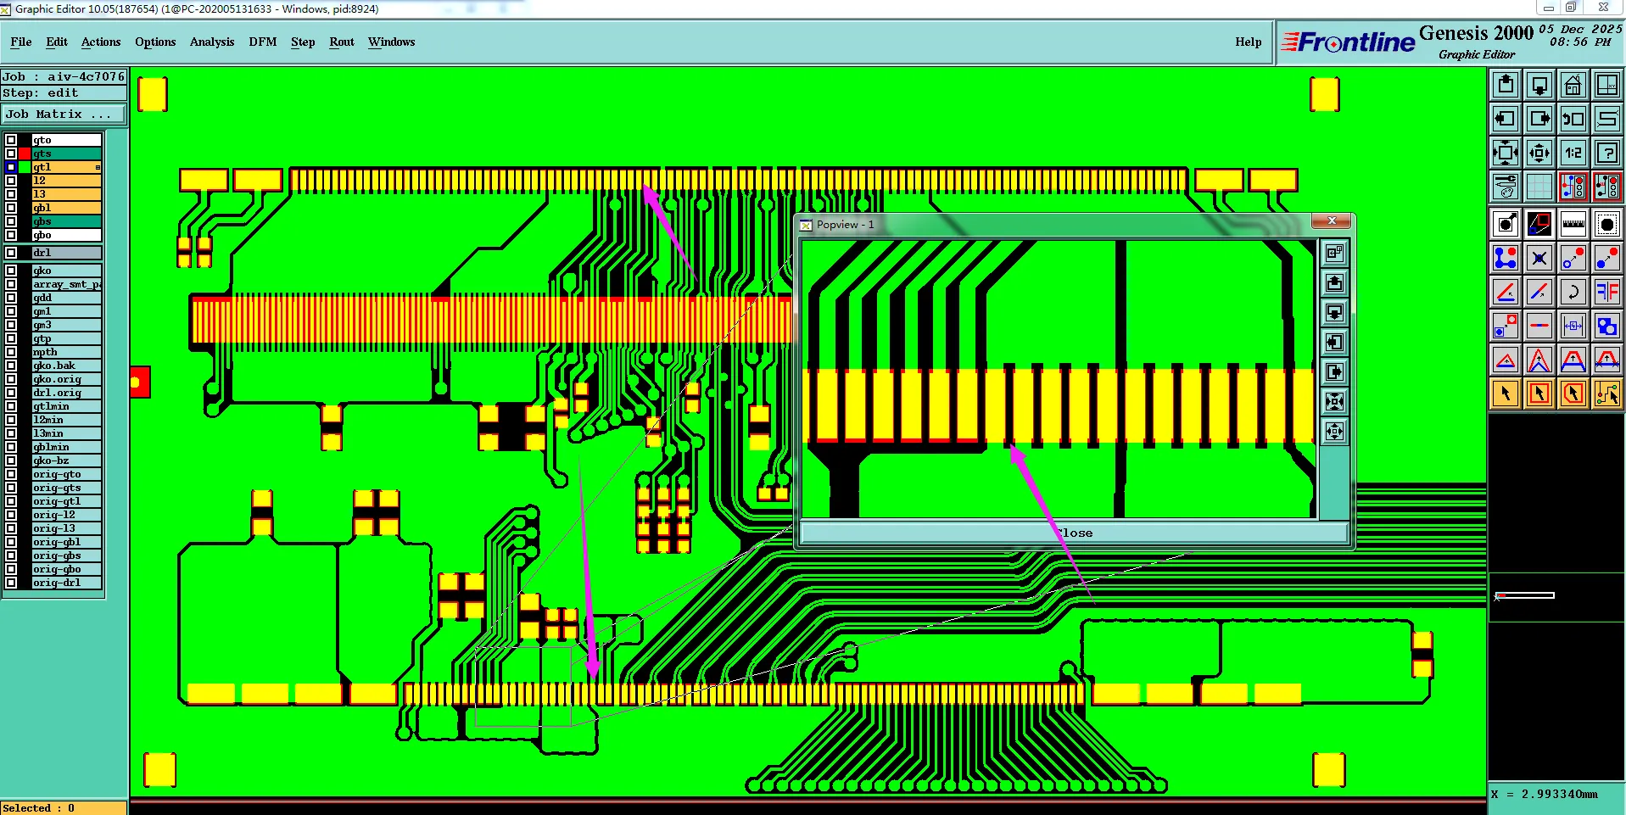Click the Close button in Popview

pyautogui.click(x=1074, y=533)
